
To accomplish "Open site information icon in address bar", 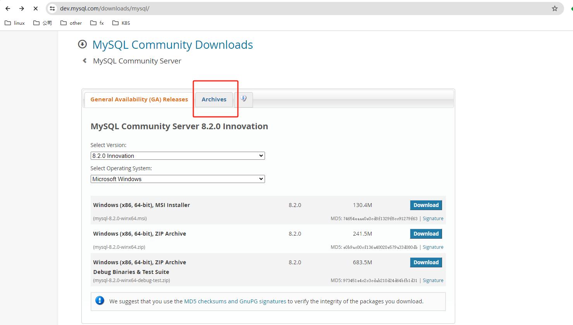I will tap(53, 9).
